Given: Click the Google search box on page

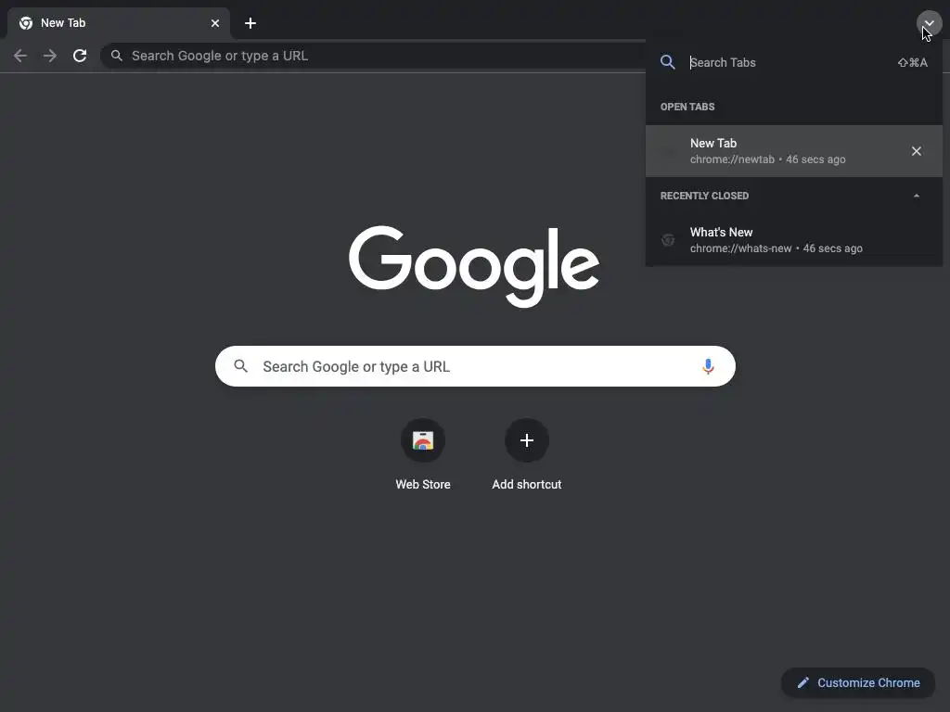Looking at the screenshot, I should click(475, 366).
